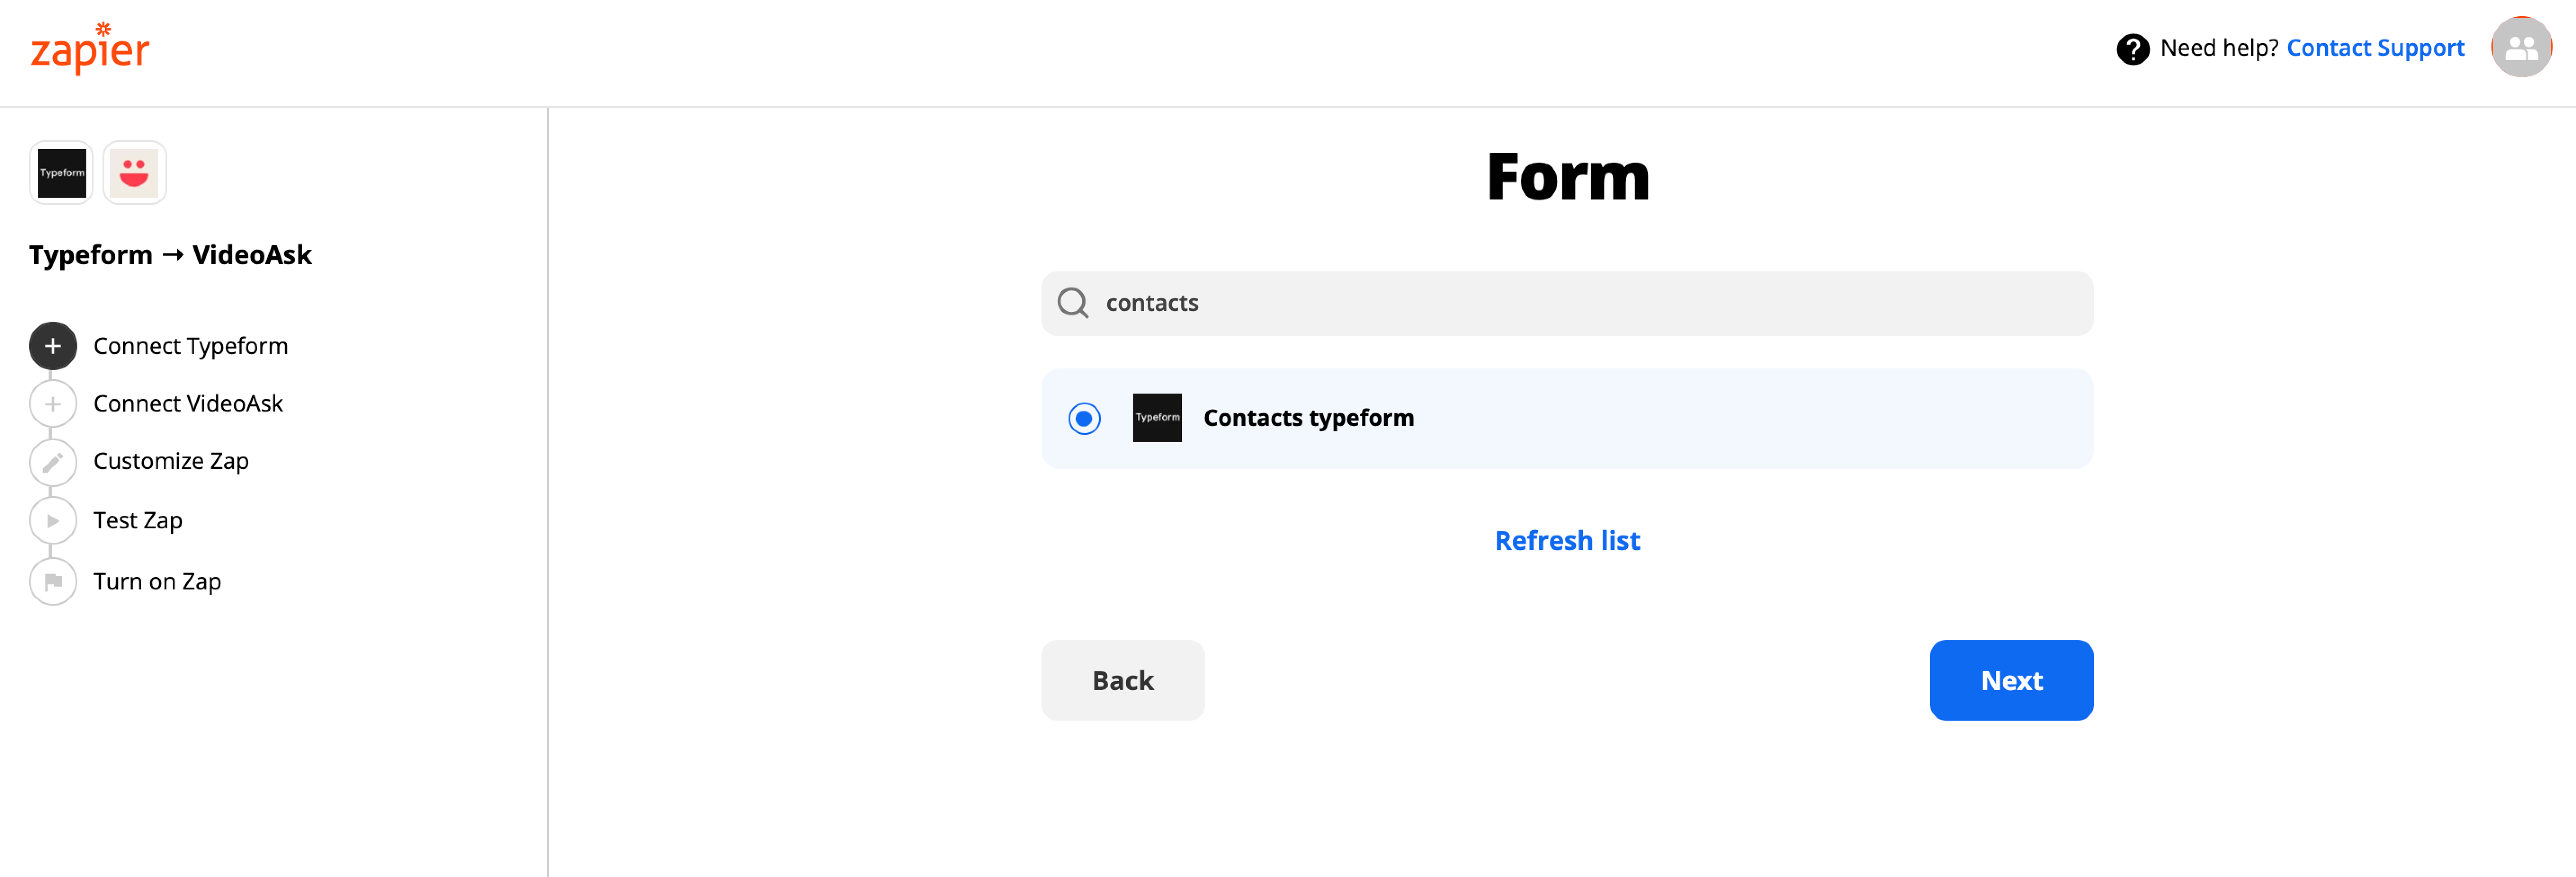Open the Turn on Zap step
Viewport: 2576px width, 877px height.
157,581
